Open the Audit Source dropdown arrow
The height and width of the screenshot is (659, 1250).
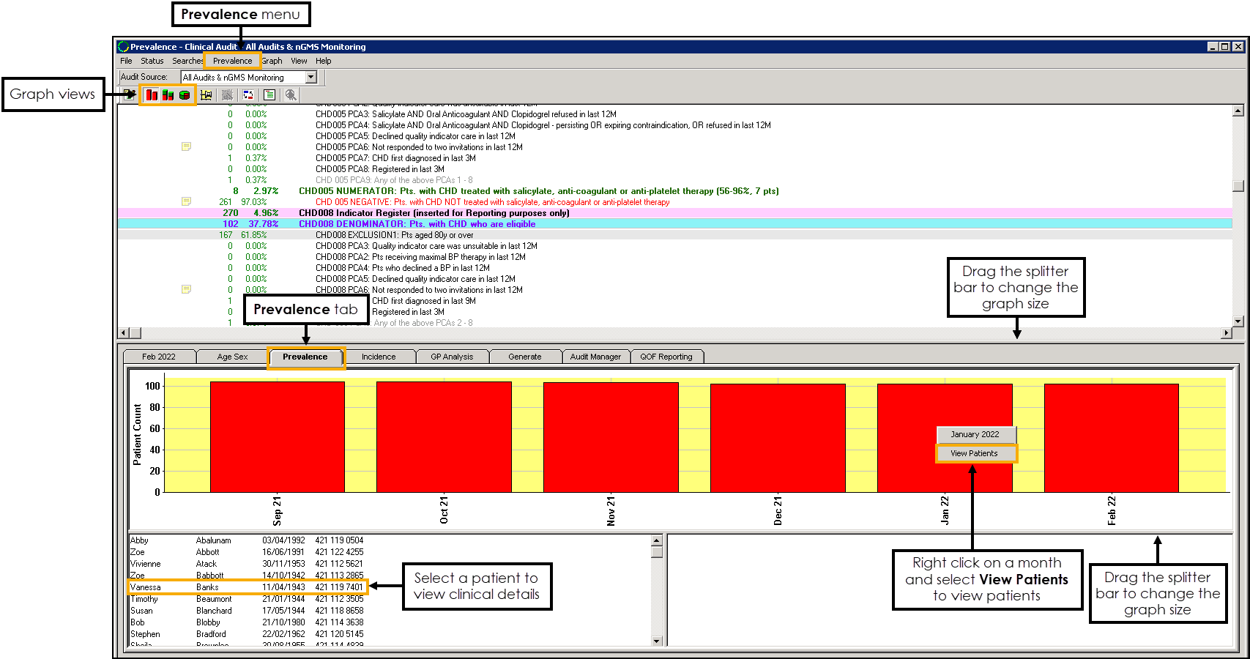coord(311,77)
